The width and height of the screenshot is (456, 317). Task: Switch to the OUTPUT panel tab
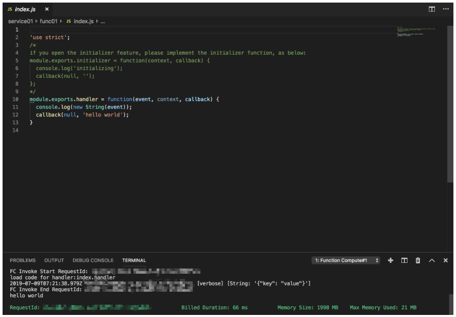(x=54, y=260)
